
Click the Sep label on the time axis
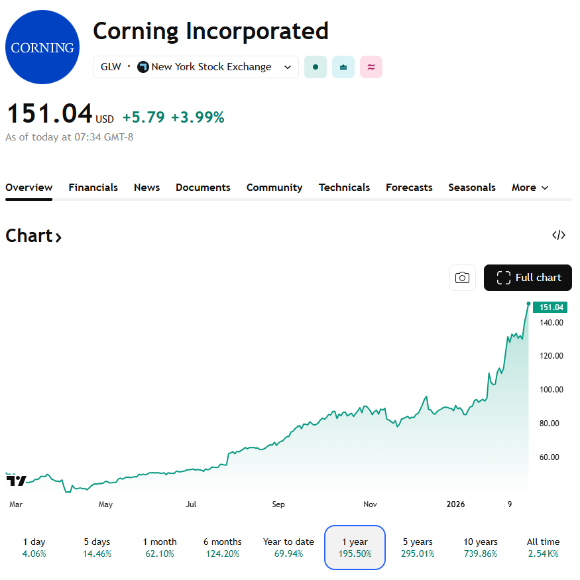coord(278,504)
